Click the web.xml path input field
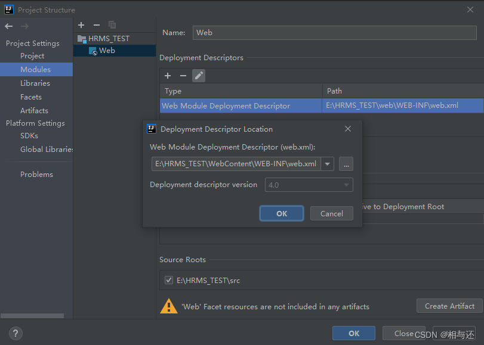 (x=236, y=164)
